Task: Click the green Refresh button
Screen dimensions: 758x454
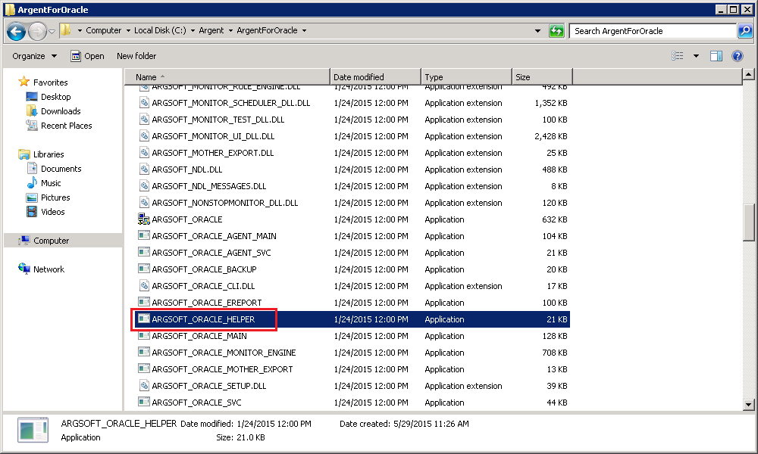Action: pos(556,31)
